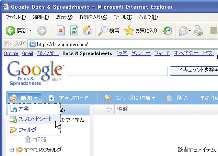Collapse the すべてのフォルダ tree node
The width and height of the screenshot is (218, 156).
12,150
